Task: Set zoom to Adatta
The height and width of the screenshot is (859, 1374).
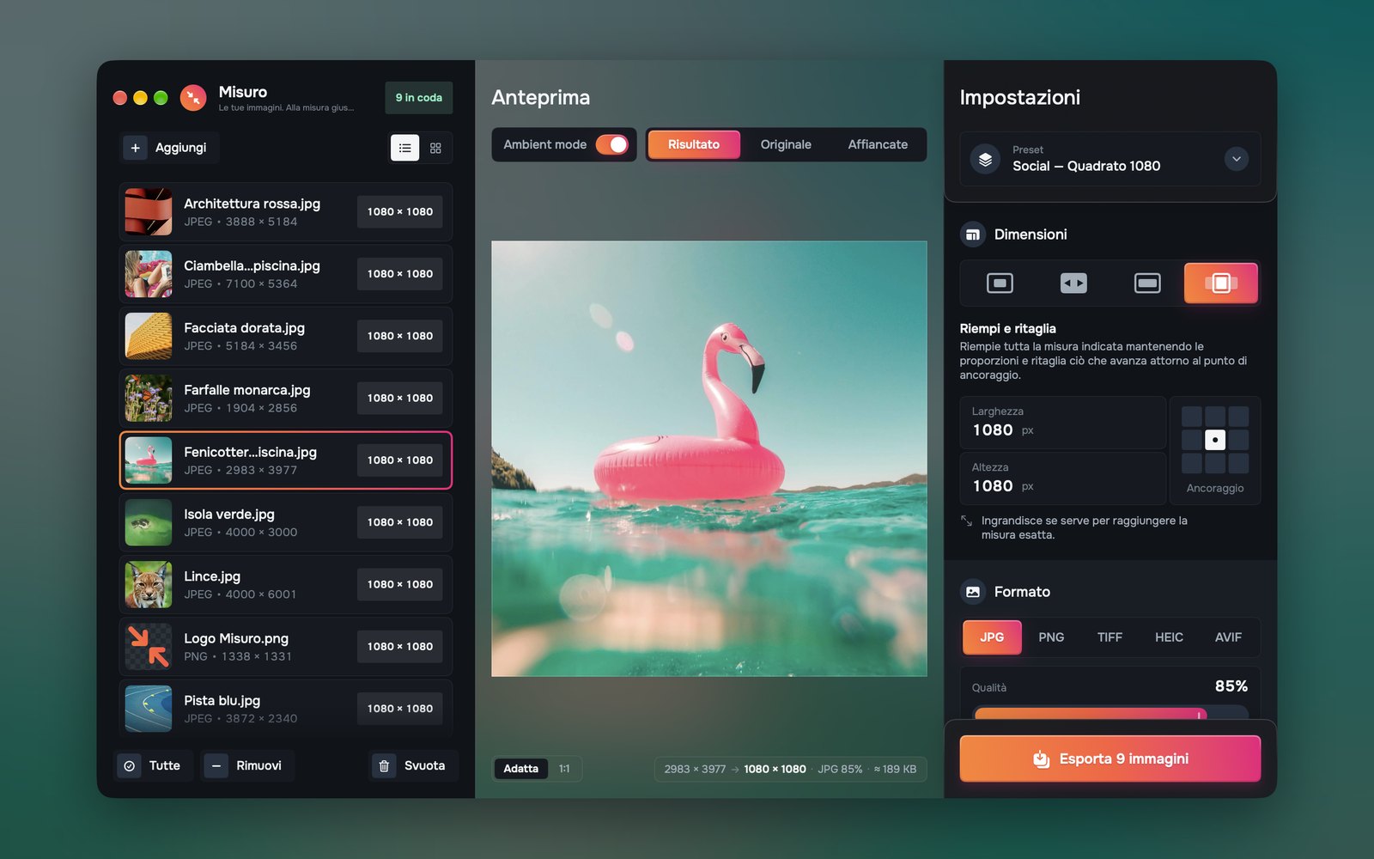Action: click(x=521, y=769)
